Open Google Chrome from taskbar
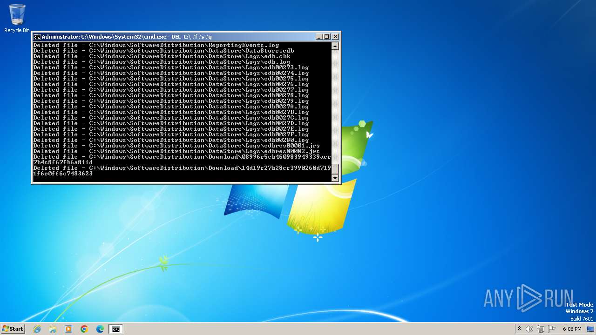 click(x=84, y=329)
